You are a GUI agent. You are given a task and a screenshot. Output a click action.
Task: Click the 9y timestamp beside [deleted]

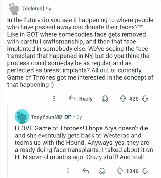(x=49, y=8)
